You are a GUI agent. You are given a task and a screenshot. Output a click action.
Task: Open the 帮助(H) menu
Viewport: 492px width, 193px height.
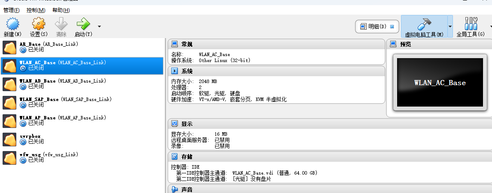coord(61,10)
